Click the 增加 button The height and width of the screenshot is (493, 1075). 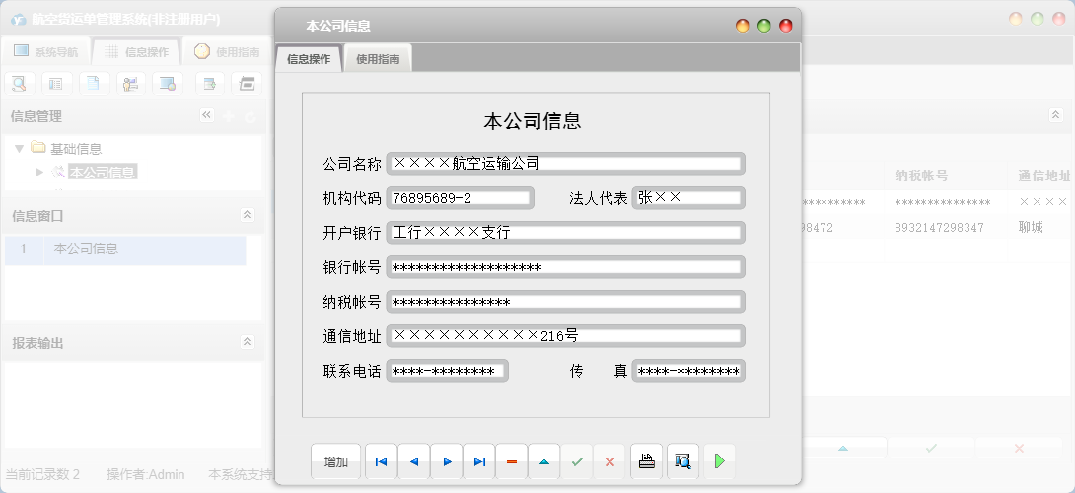[x=336, y=462]
